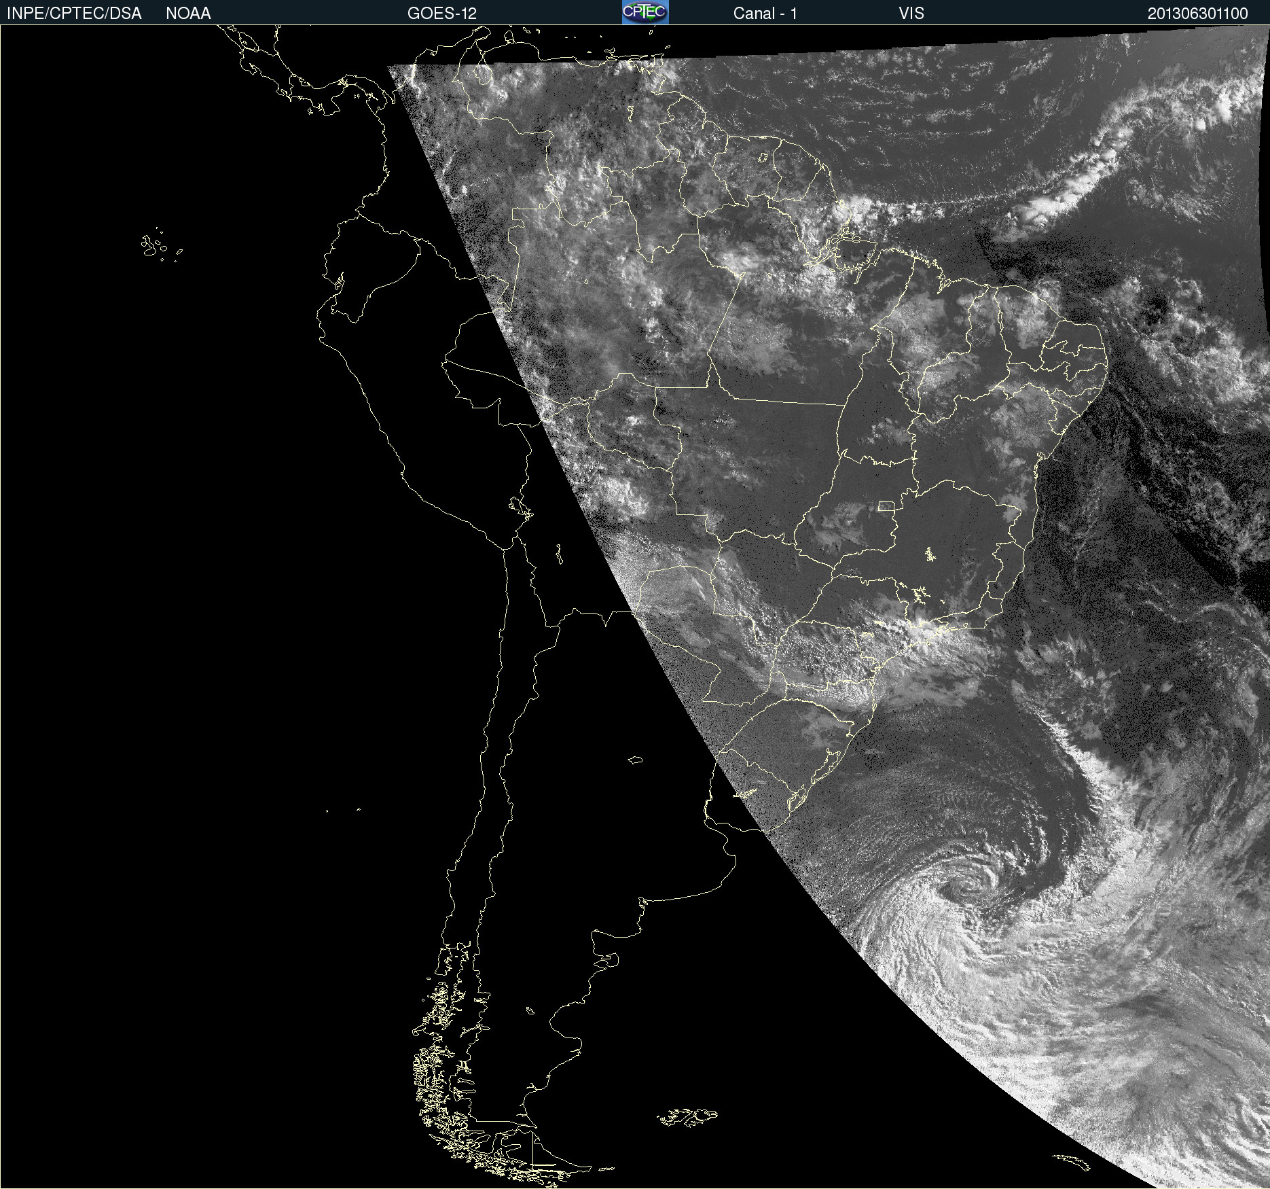Select the NOAA label in the header
Viewport: 1270px width, 1189px height.
tap(188, 14)
